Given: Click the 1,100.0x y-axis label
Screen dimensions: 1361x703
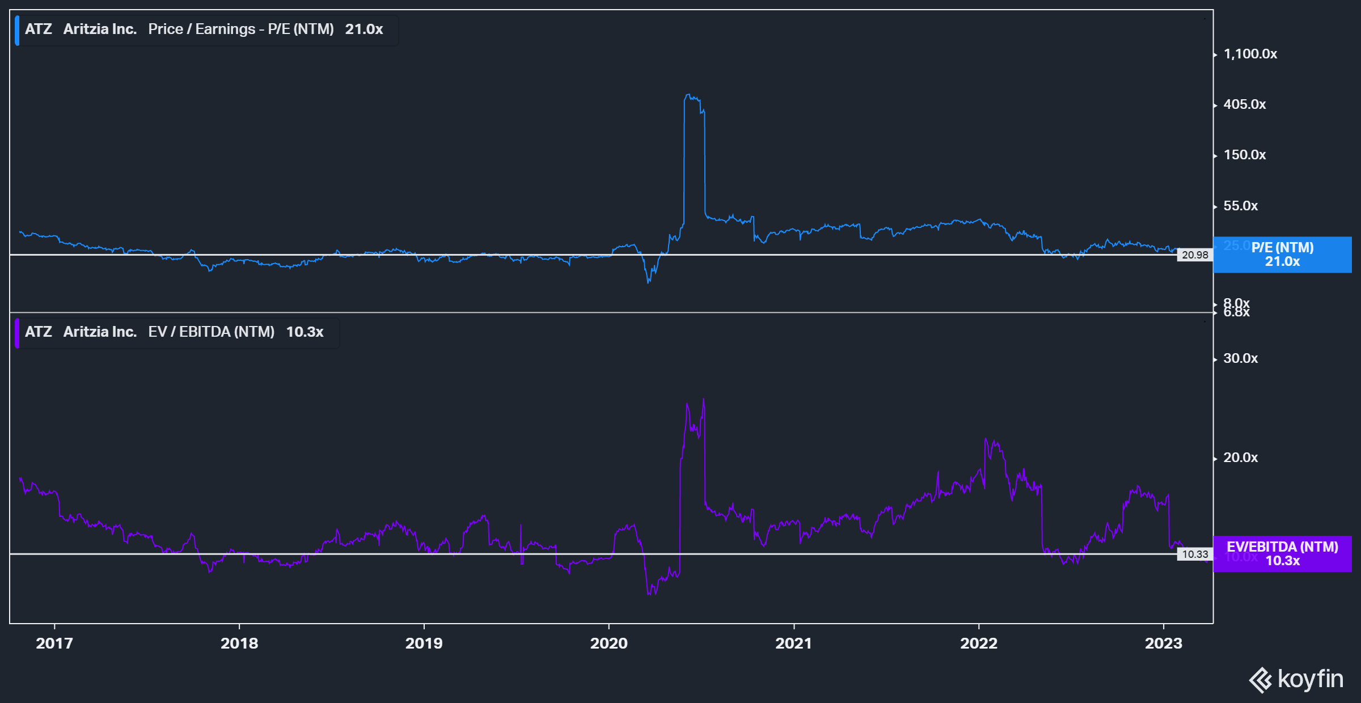Looking at the screenshot, I should (x=1250, y=54).
